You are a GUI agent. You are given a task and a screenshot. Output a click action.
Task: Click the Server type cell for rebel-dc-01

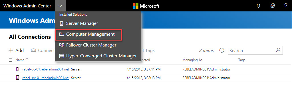click(76, 69)
